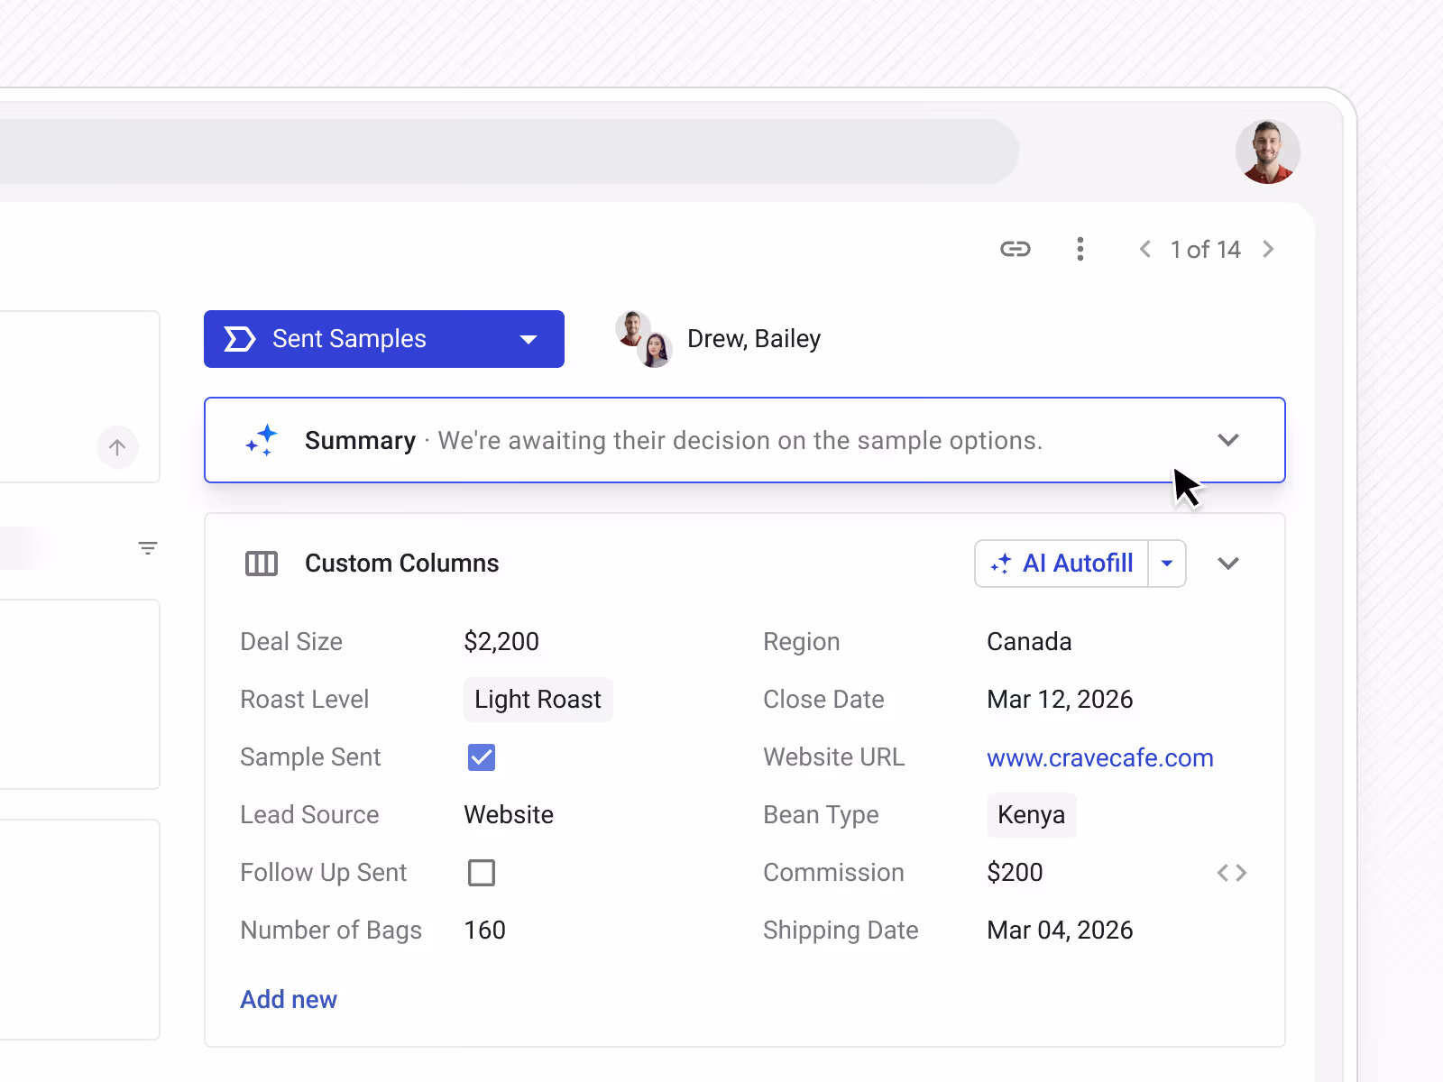Go to the previous record with the left arrow
The width and height of the screenshot is (1443, 1082).
(1144, 249)
